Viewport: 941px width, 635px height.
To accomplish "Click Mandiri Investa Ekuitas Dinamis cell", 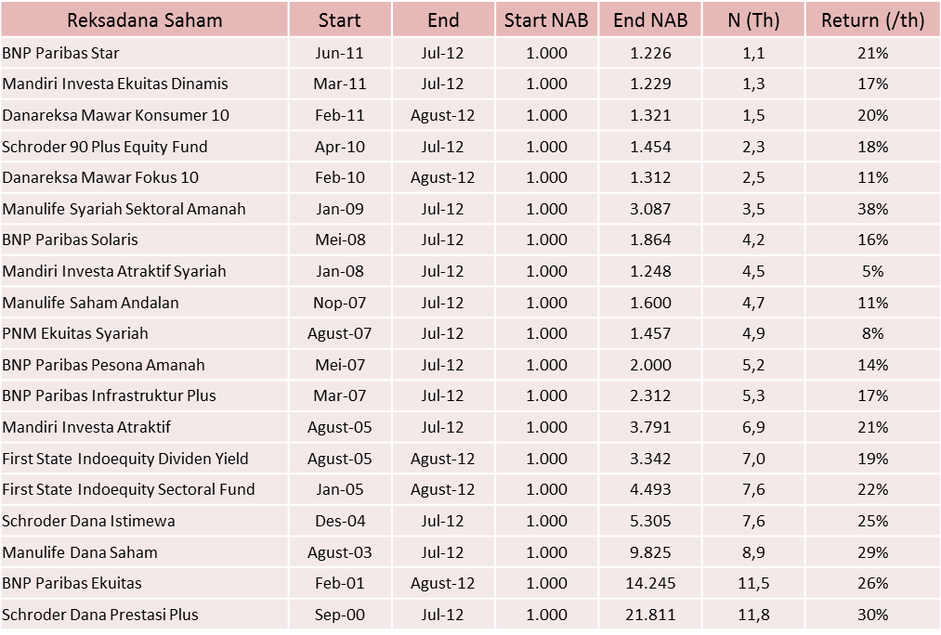I will click(x=115, y=84).
